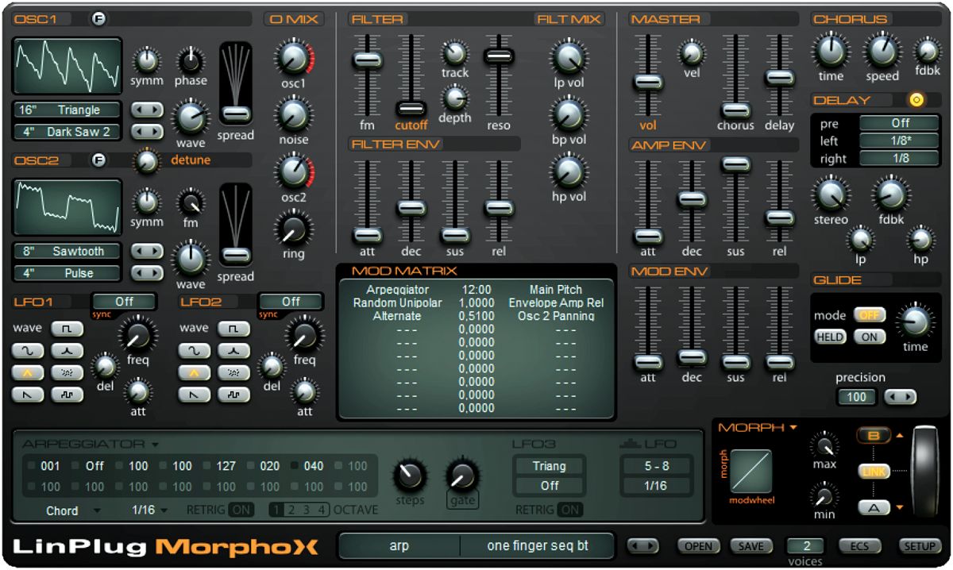Open the SETUP button
The height and width of the screenshot is (570, 953).
tap(920, 545)
